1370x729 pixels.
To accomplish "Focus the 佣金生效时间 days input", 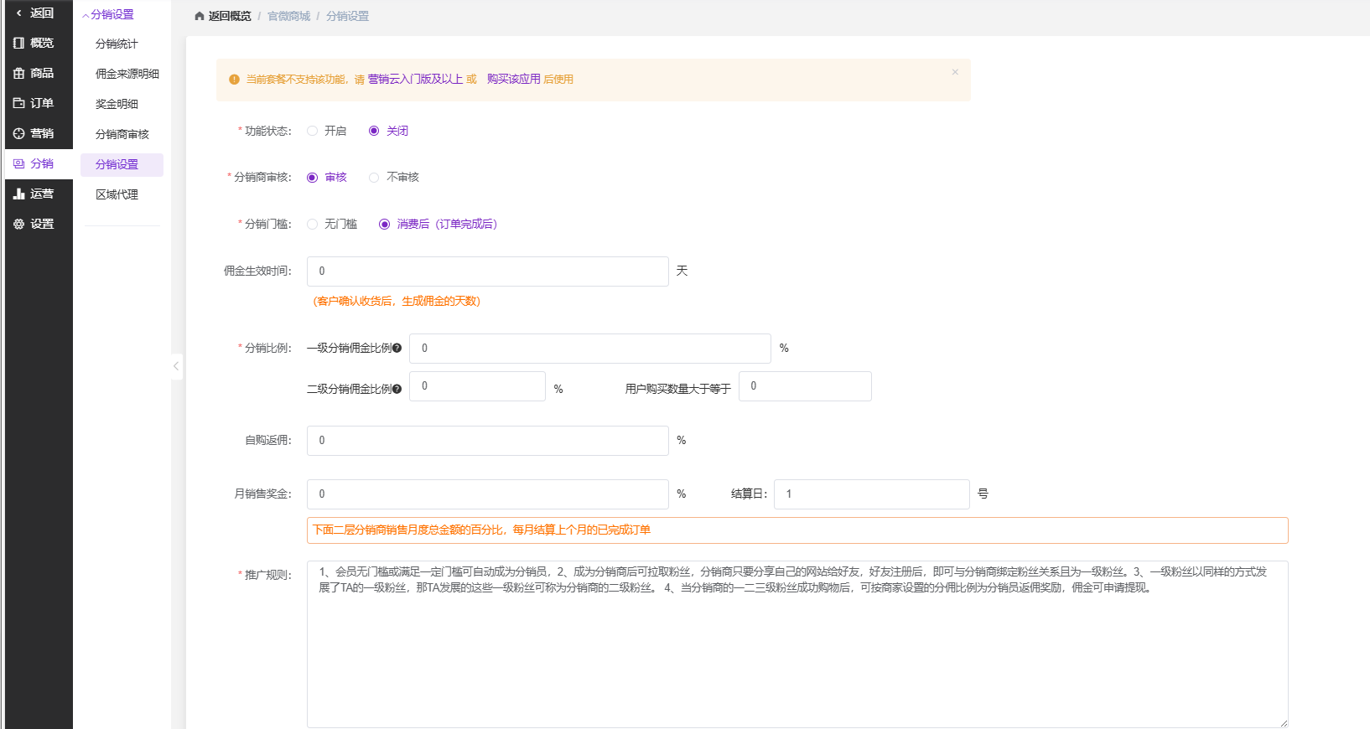I will 488,271.
